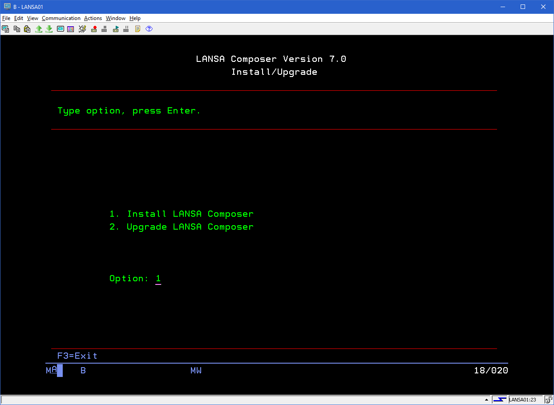Click the 'LANSA Composer Version 7.0' heading
554x405 pixels.
[271, 59]
